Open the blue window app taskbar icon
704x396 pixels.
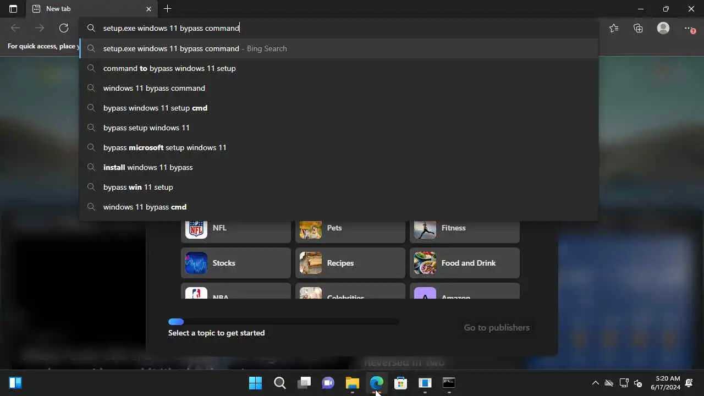tap(425, 383)
